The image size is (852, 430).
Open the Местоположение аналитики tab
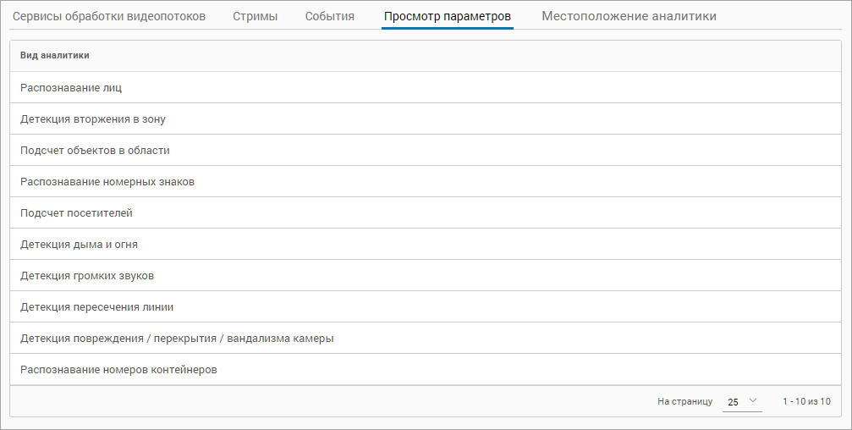click(629, 16)
